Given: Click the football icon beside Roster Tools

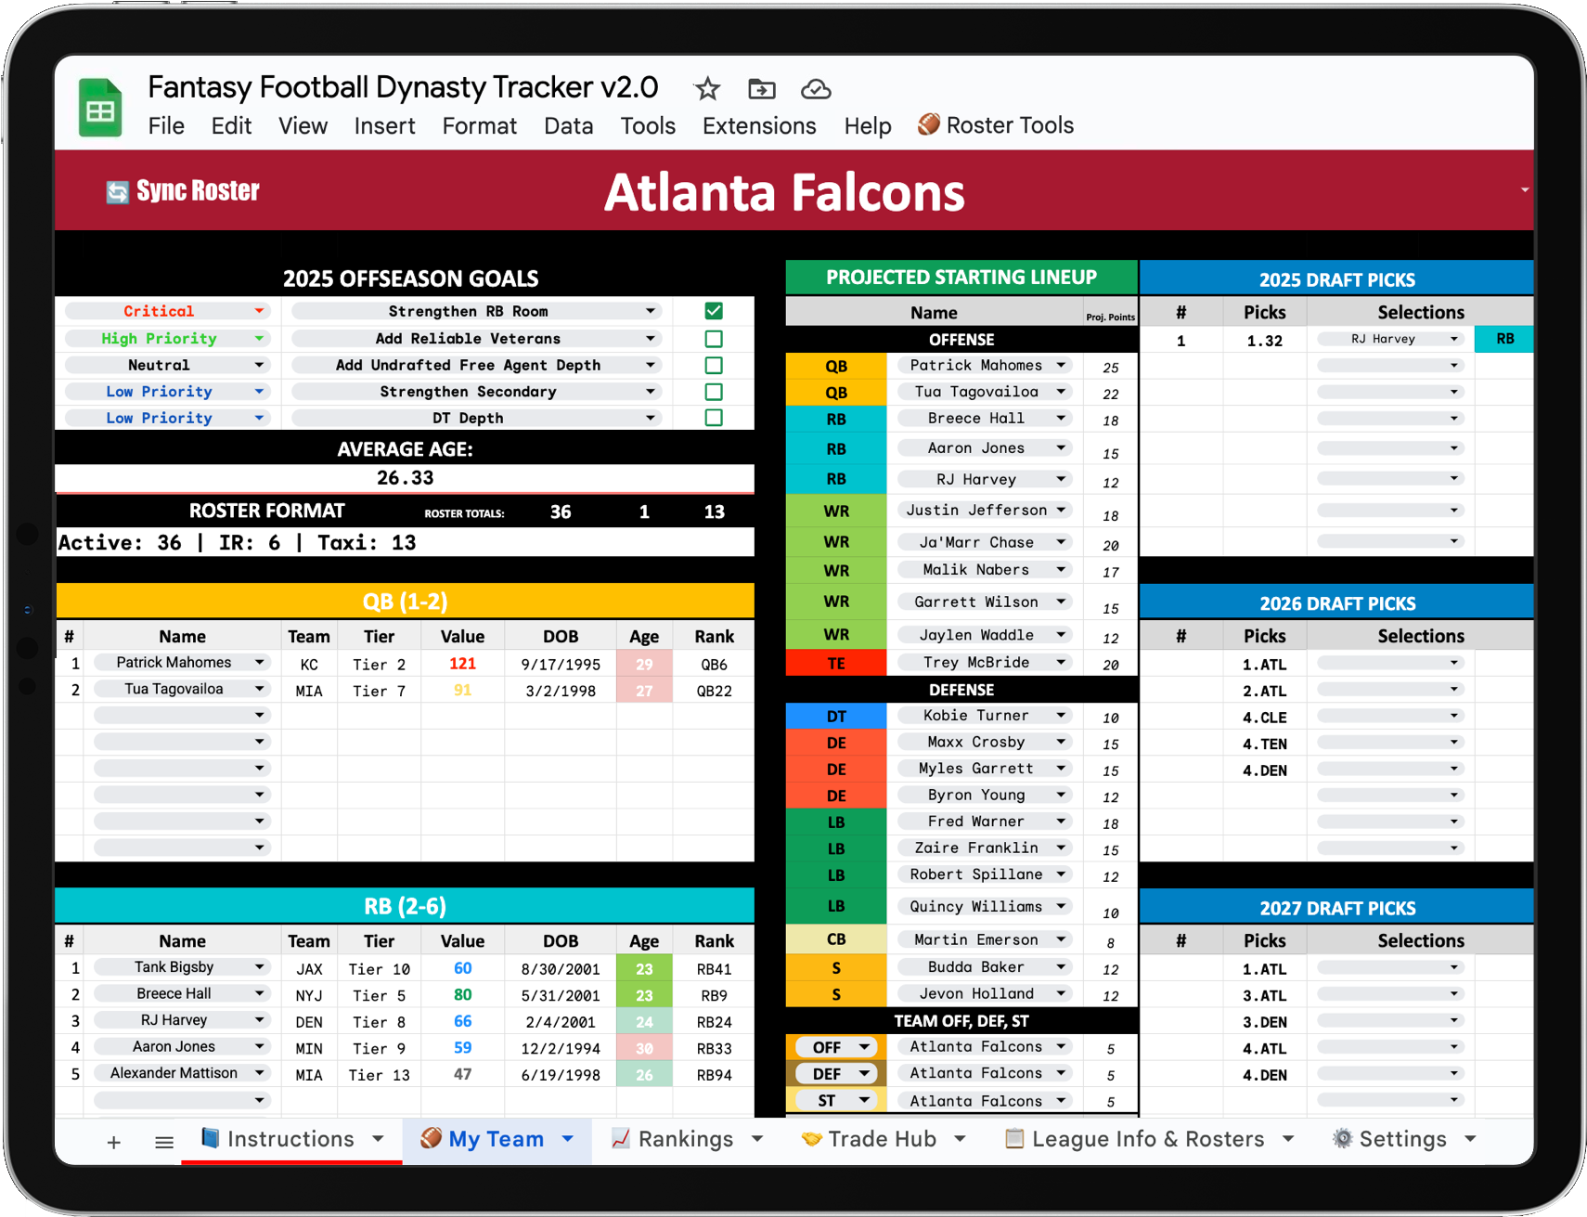Looking at the screenshot, I should point(928,124).
